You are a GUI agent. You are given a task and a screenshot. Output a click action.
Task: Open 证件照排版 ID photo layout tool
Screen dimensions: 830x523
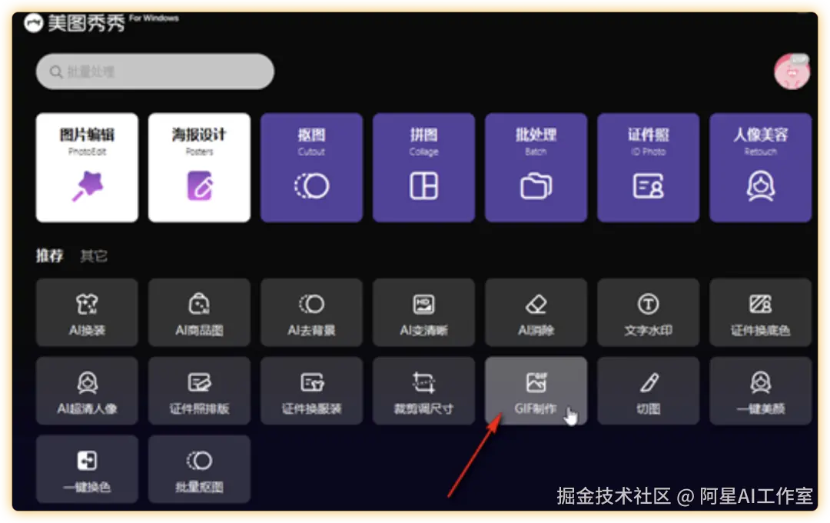199,391
